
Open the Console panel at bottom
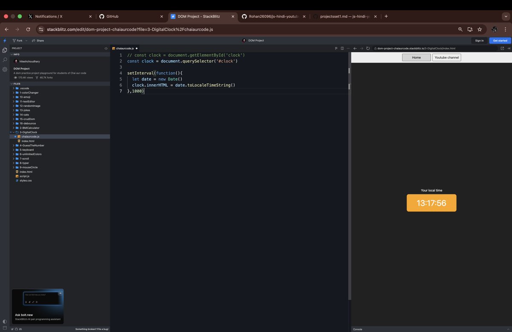coord(358,329)
